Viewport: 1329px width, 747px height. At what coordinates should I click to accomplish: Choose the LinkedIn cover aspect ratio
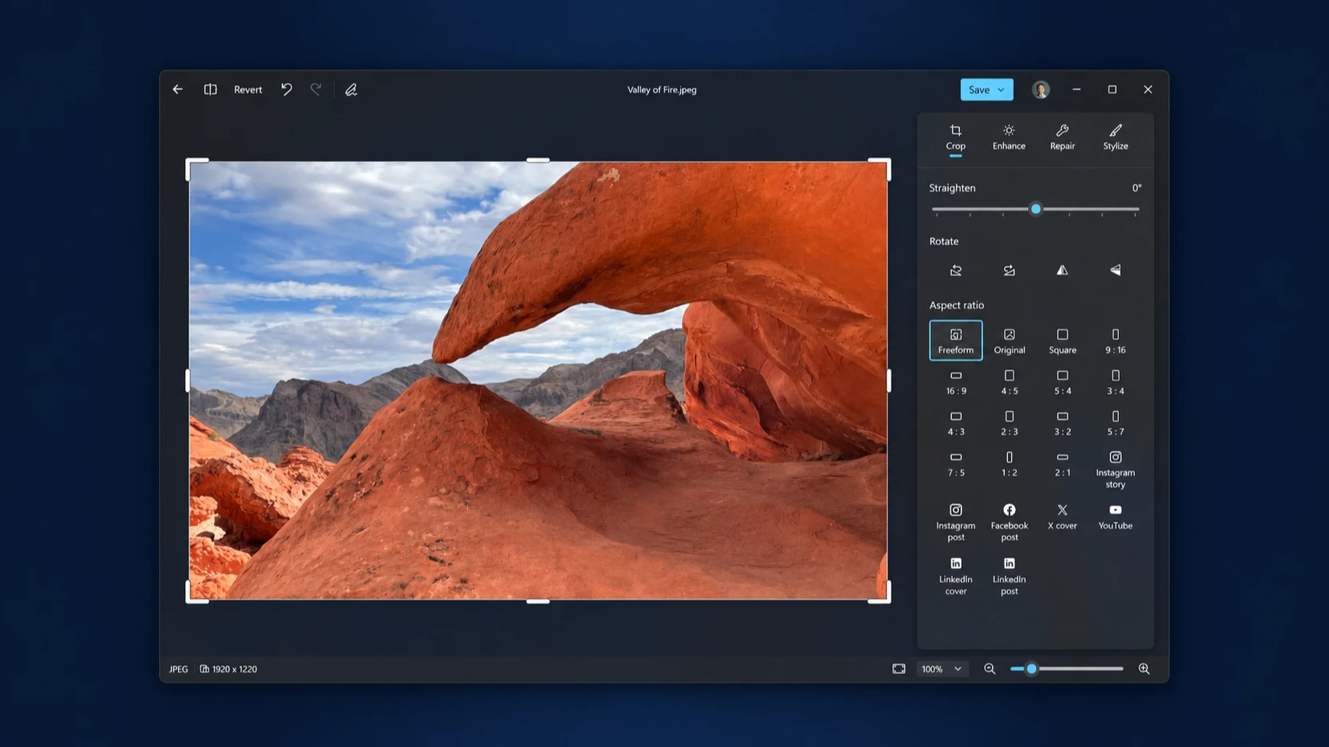coord(956,576)
